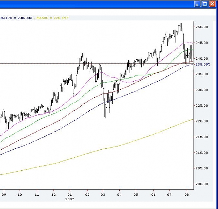The height and width of the screenshot is (209, 218).
Task: Click the 250.00 price axis label
Action: tap(202, 27)
